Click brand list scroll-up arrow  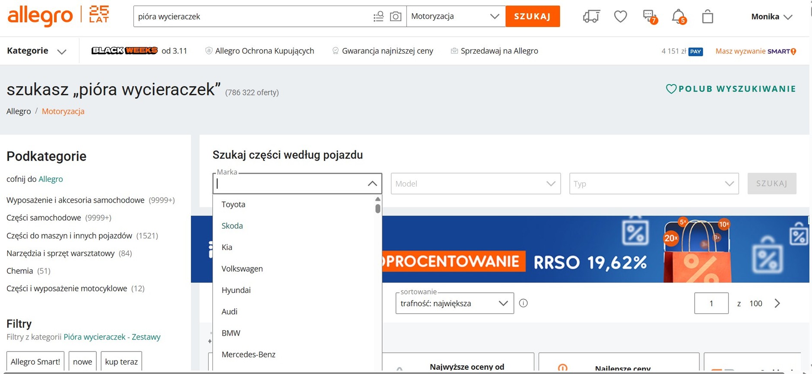(378, 199)
